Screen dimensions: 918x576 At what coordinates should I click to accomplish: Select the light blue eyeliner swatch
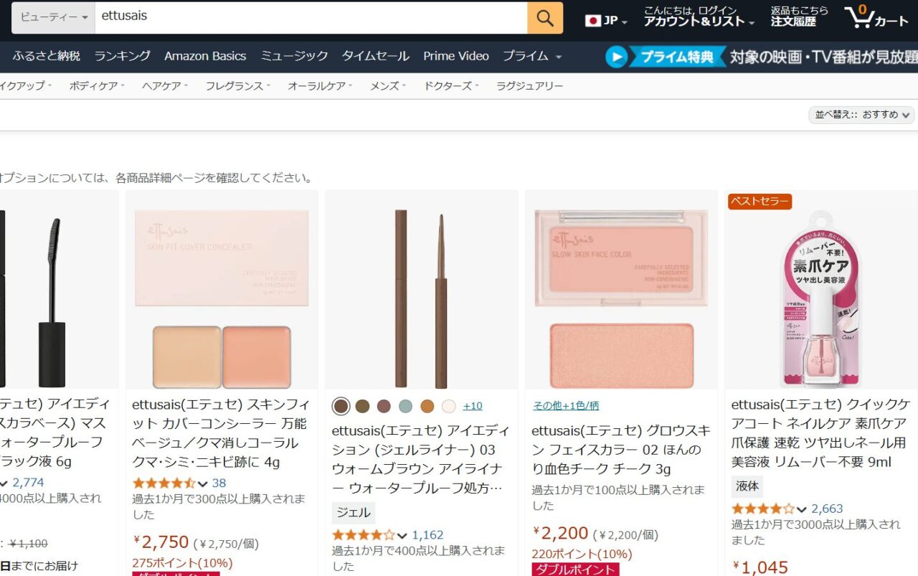coord(405,407)
